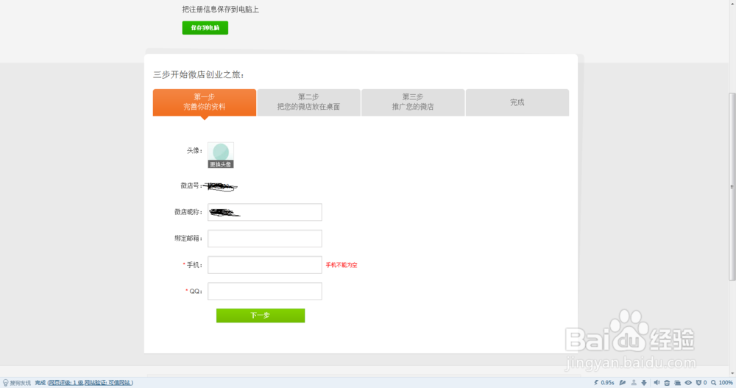Click the trash ad-cleanup icon in status bar
The height and width of the screenshot is (388, 736).
(667, 383)
